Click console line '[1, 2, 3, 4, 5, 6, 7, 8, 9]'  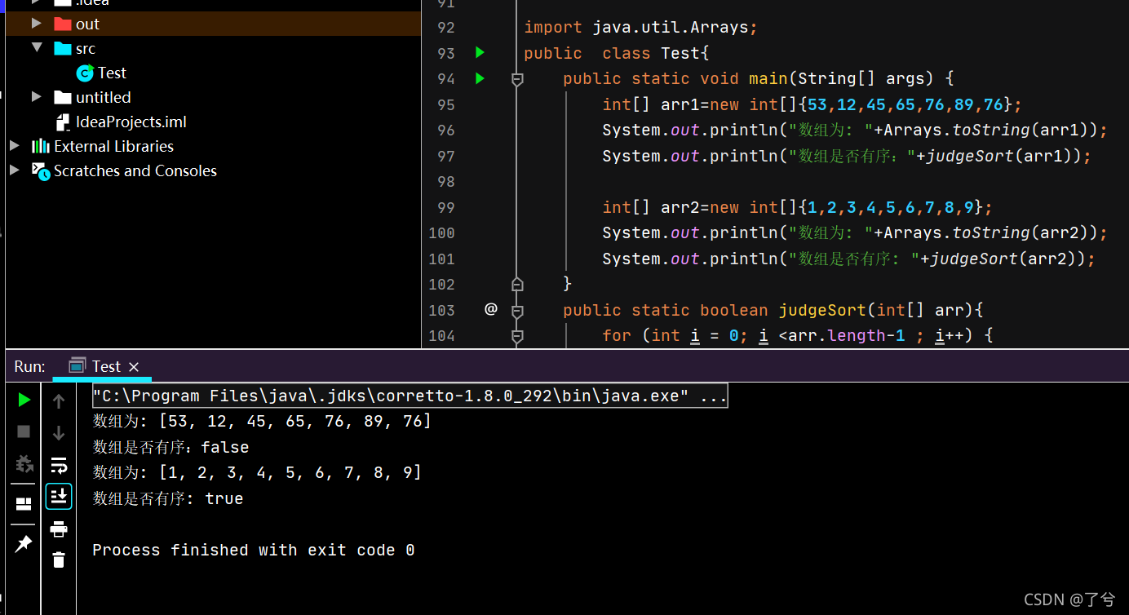(x=290, y=472)
